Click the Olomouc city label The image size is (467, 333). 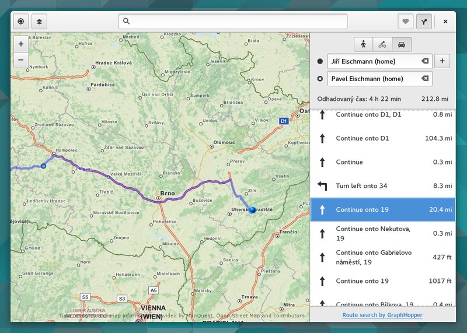224,142
